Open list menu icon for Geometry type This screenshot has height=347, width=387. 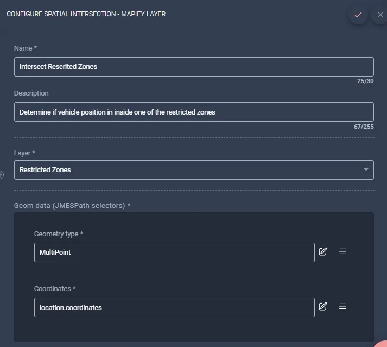342,251
